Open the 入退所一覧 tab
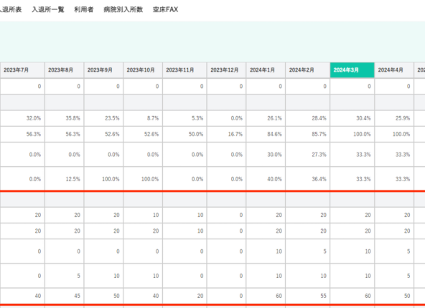This screenshot has height=308, width=425. tap(48, 9)
